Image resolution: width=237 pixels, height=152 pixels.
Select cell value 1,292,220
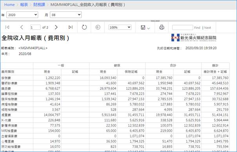[x=53, y=78]
